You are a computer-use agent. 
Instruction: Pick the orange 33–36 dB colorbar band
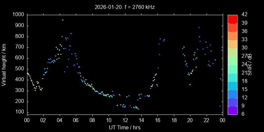pos(233,36)
